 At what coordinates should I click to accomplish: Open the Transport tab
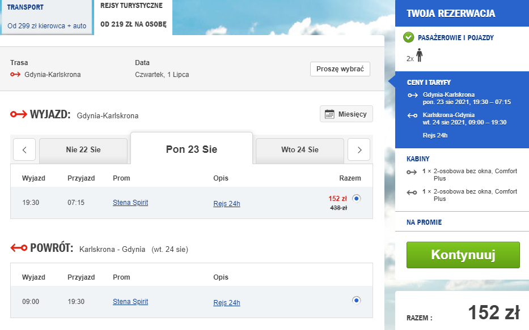[46, 17]
